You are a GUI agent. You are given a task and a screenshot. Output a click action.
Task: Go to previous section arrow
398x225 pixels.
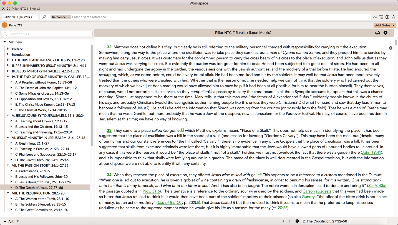[x=283, y=221]
